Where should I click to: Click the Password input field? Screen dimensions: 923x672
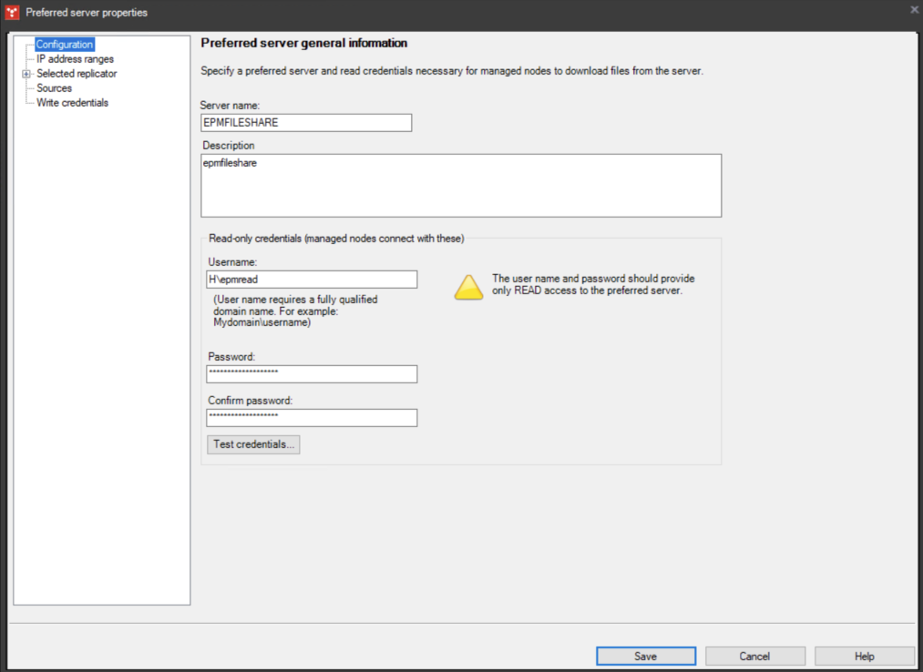(311, 373)
